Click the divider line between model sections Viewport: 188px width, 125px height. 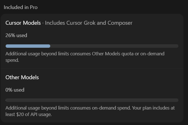tap(92, 68)
